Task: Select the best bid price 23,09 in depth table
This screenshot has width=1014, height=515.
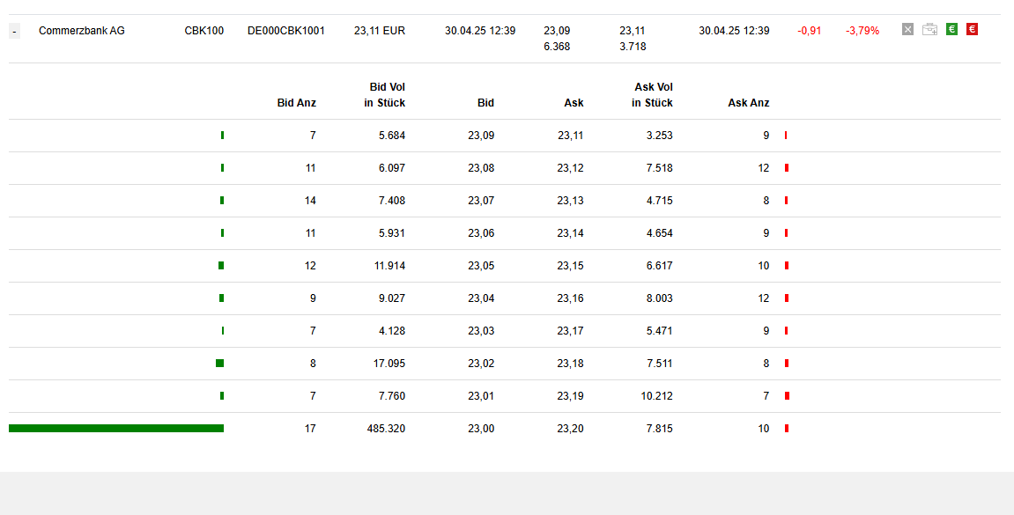Action: coord(481,136)
